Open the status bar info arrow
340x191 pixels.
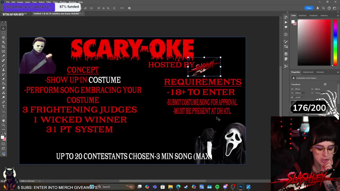coord(40,181)
